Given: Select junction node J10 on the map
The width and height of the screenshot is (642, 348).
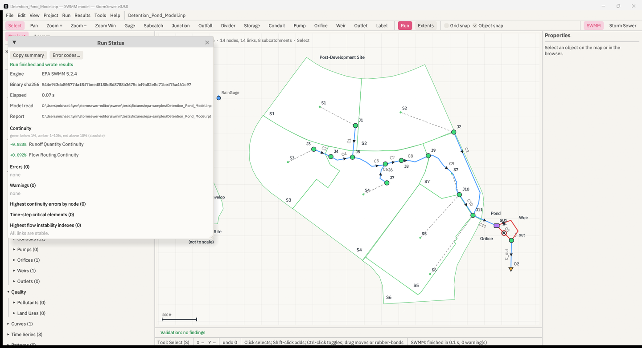Looking at the screenshot, I should (459, 194).
